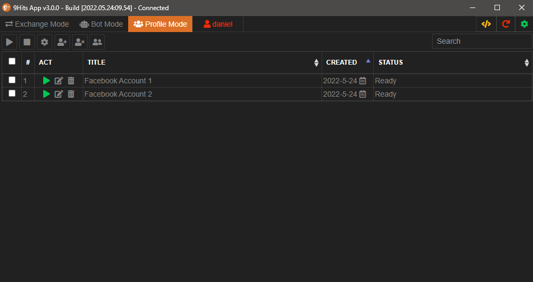This screenshot has width=533, height=282.
Task: Sort by CREATED using blue arrow
Action: pyautogui.click(x=368, y=61)
